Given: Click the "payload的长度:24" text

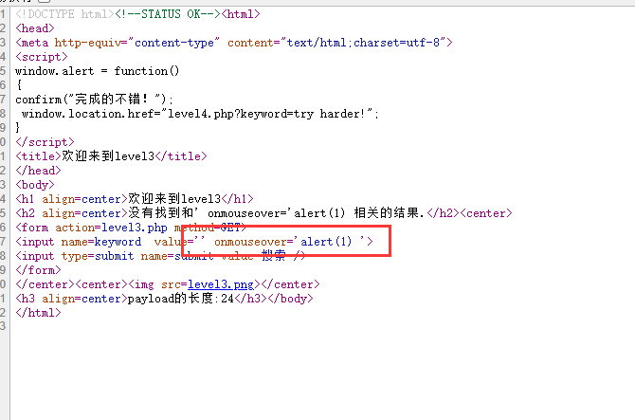Looking at the screenshot, I should pyautogui.click(x=181, y=299).
